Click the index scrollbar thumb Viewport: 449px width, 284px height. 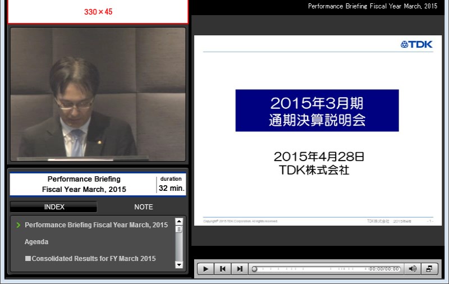[x=179, y=230]
